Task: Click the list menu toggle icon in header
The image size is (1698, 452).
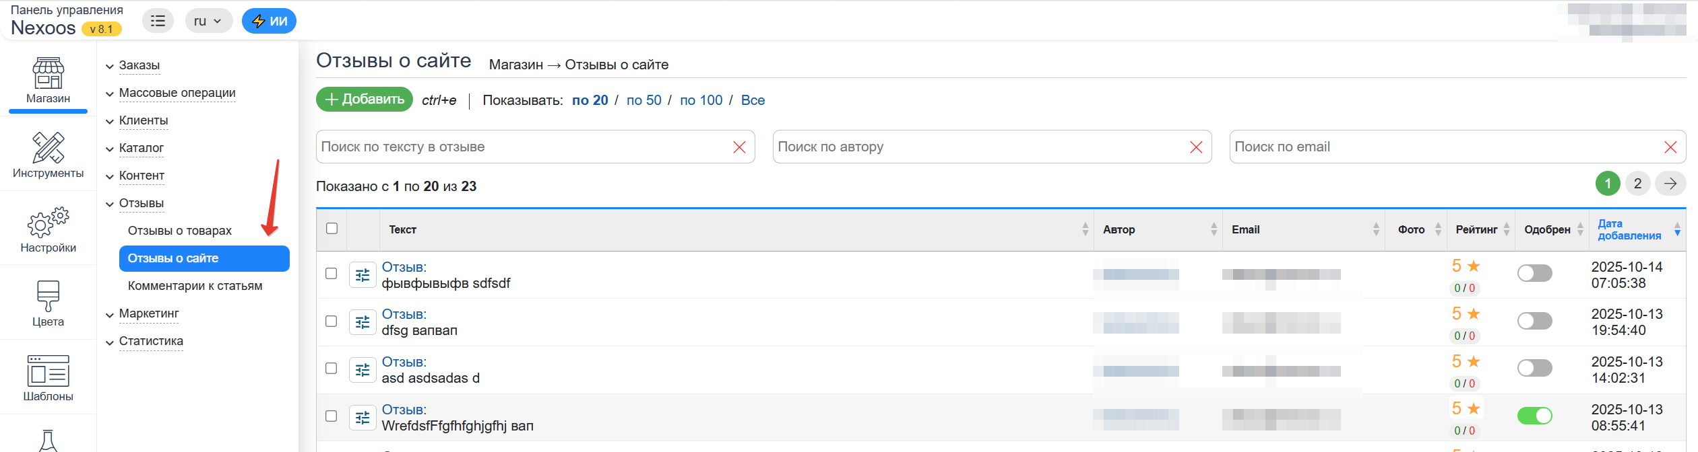Action: (158, 21)
